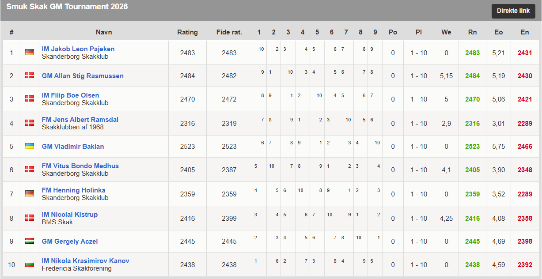Click the German flag beside Jakob Leon Pajeken
Image resolution: width=542 pixels, height=279 pixels.
pyautogui.click(x=30, y=52)
